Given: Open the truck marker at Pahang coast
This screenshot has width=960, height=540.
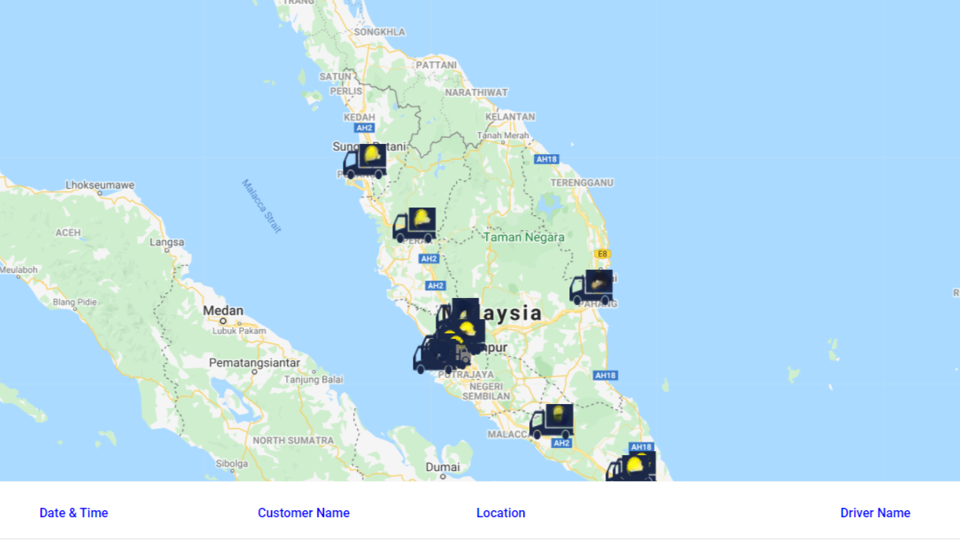Looking at the screenshot, I should [591, 288].
